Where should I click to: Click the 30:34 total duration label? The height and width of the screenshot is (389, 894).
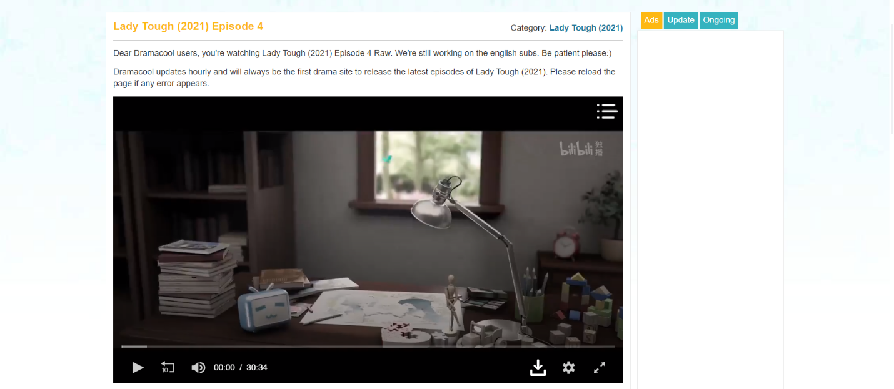pos(257,368)
